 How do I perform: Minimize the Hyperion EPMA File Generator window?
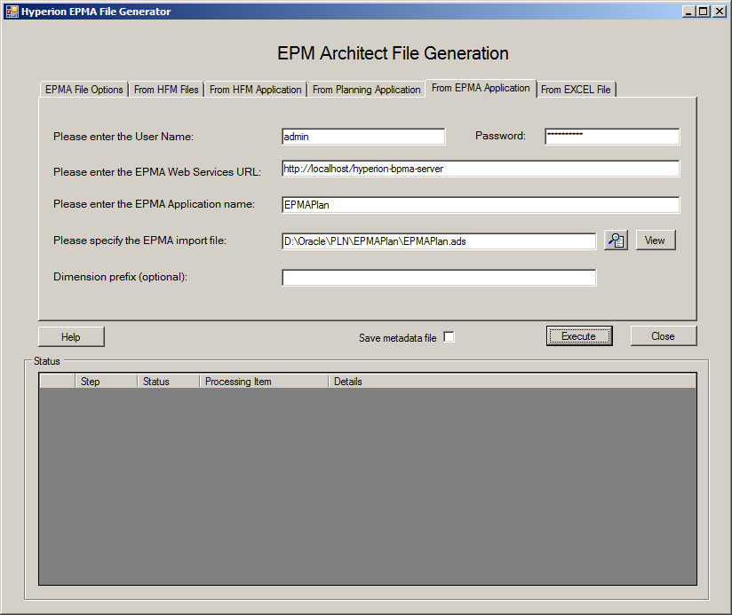(688, 12)
